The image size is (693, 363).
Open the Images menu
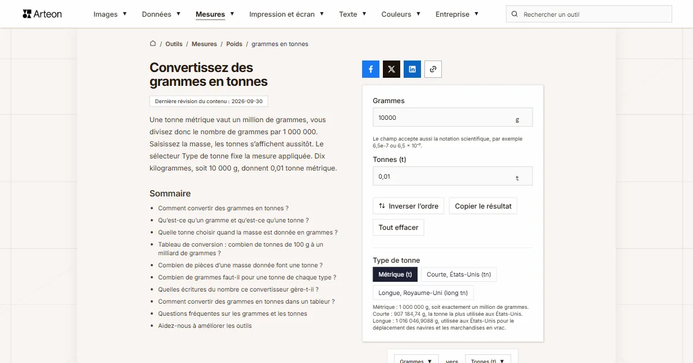tap(110, 14)
